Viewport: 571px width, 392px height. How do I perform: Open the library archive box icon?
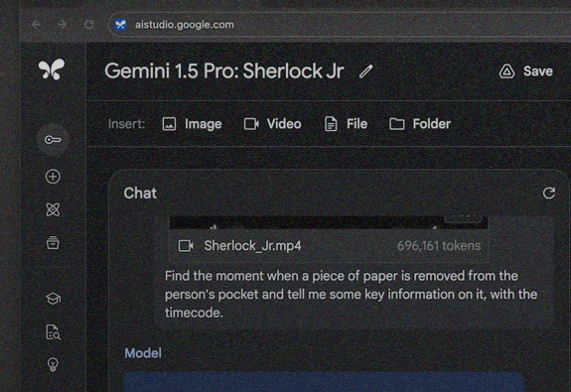53,242
